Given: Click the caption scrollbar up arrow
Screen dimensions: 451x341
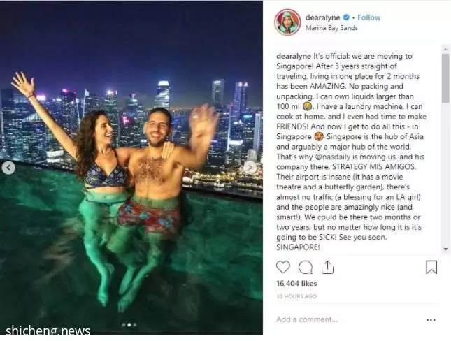Looking at the screenshot, I should [x=445, y=49].
